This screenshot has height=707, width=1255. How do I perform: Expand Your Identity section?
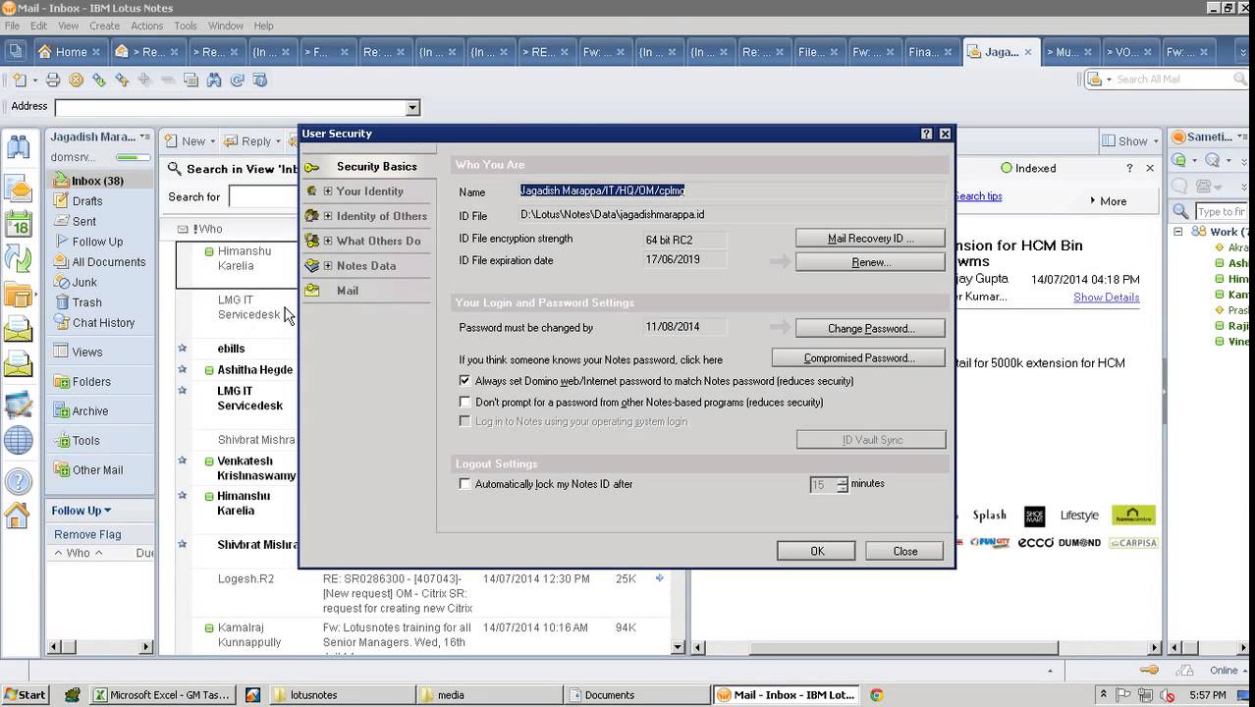(328, 191)
